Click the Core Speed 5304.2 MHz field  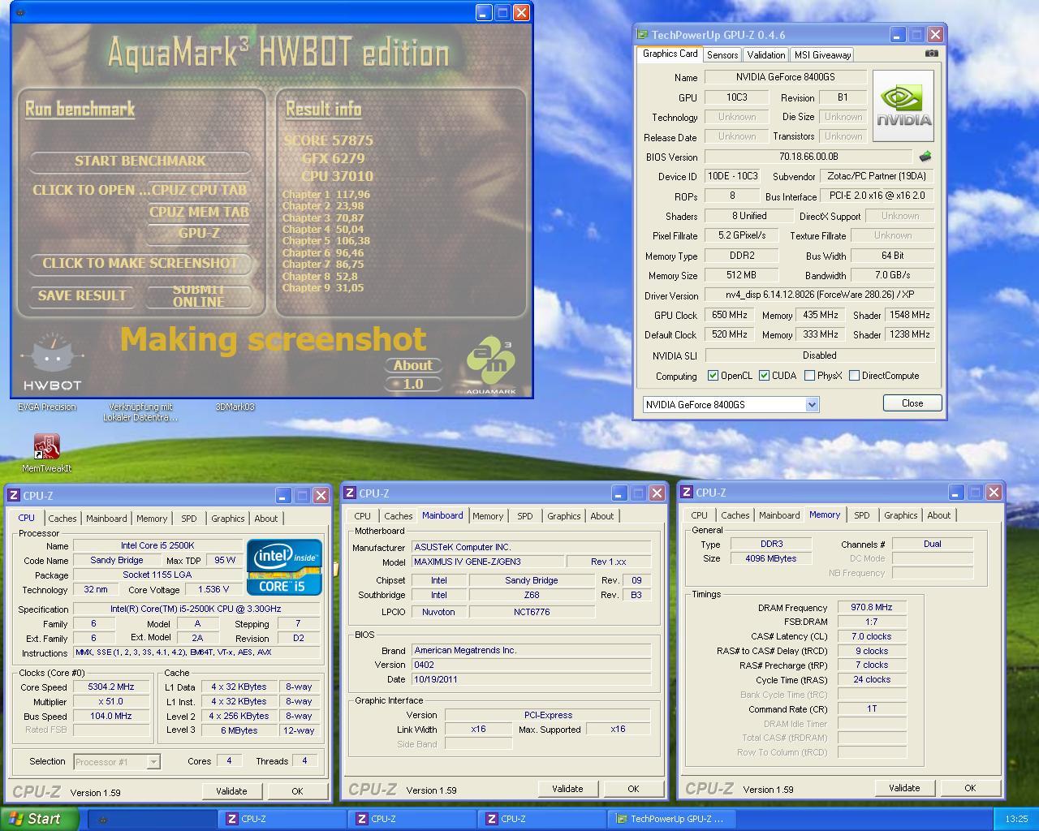(111, 687)
